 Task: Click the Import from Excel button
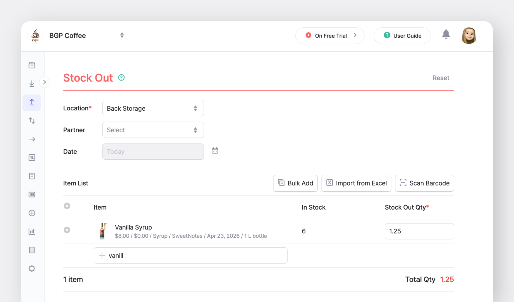(356, 183)
